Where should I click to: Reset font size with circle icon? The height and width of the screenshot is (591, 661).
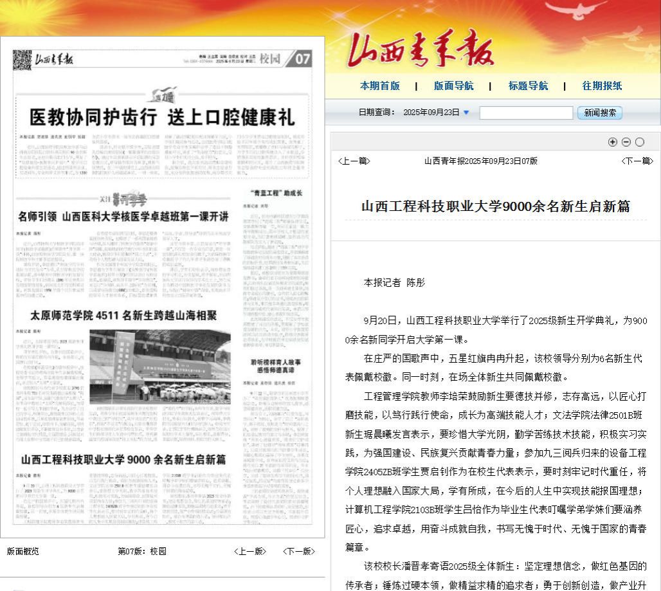639,142
